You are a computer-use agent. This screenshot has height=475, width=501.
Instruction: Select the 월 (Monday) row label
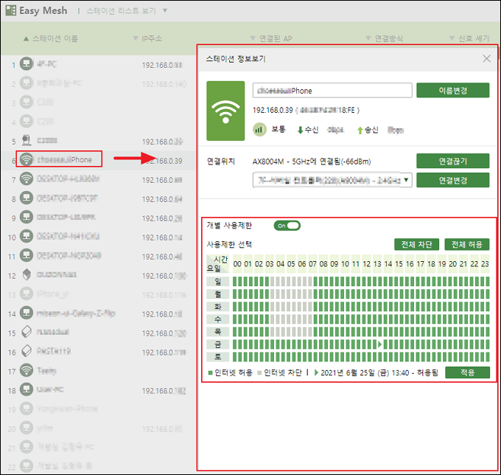[x=217, y=294]
